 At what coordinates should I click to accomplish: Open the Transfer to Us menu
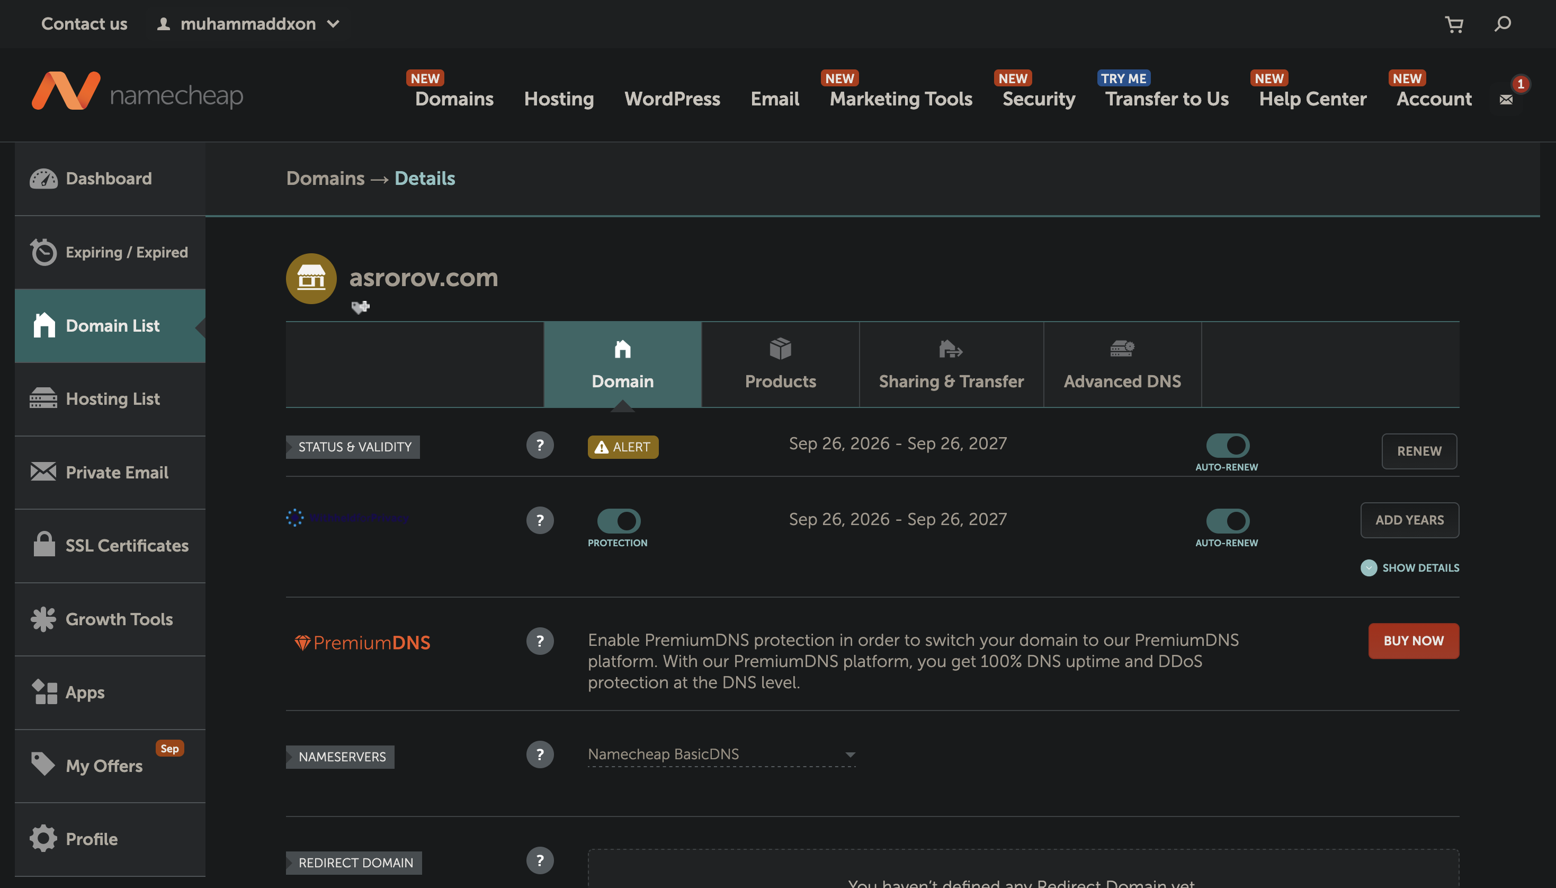pos(1167,99)
